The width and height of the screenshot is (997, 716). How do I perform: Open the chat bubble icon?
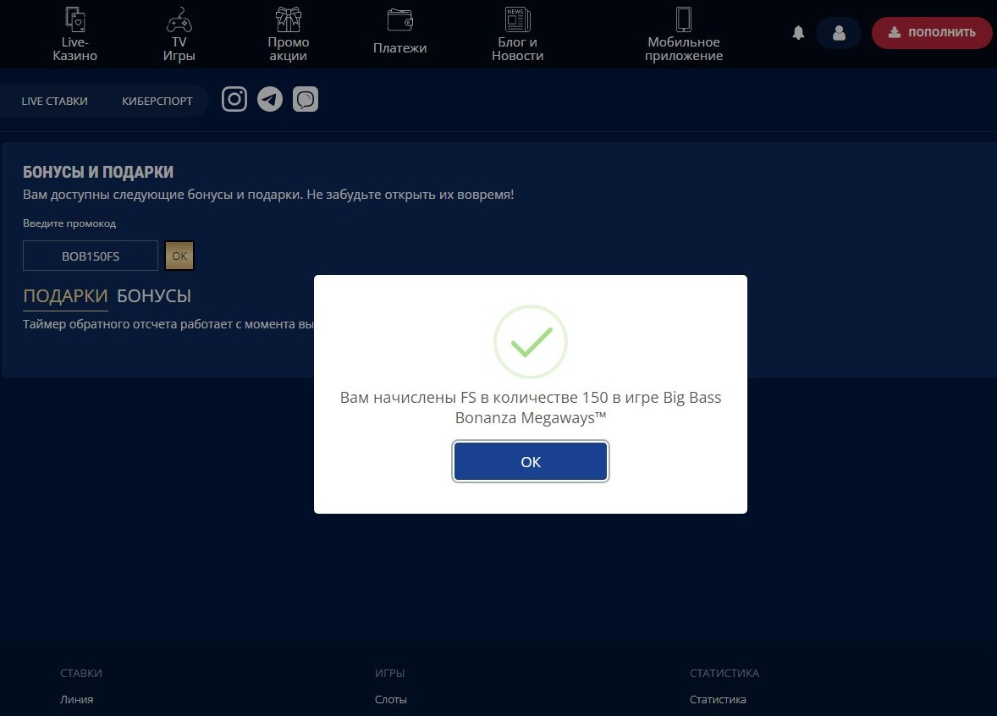click(306, 100)
